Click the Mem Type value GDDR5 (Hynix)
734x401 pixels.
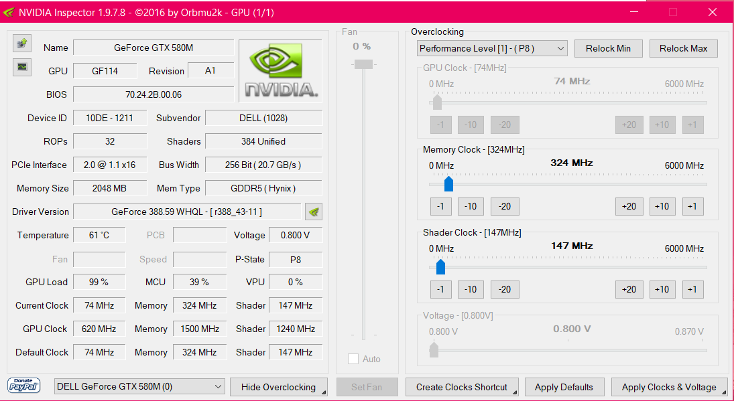(263, 188)
